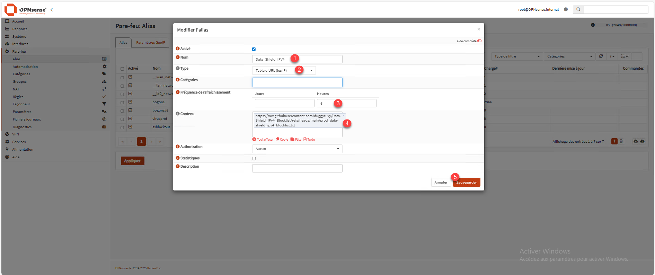The height and width of the screenshot is (275, 655).
Task: Expand the Authorization dropdown
Action: point(297,149)
